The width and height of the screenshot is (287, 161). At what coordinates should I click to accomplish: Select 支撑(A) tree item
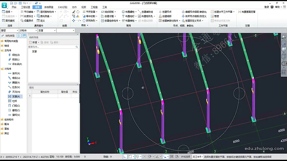pos(15,96)
